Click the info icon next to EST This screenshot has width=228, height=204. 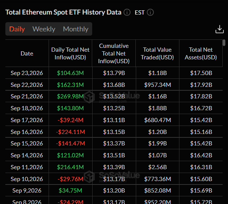[150, 12]
